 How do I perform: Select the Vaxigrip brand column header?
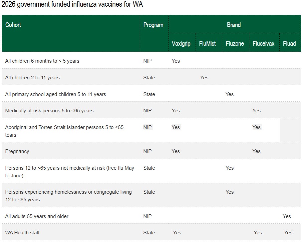[181, 44]
